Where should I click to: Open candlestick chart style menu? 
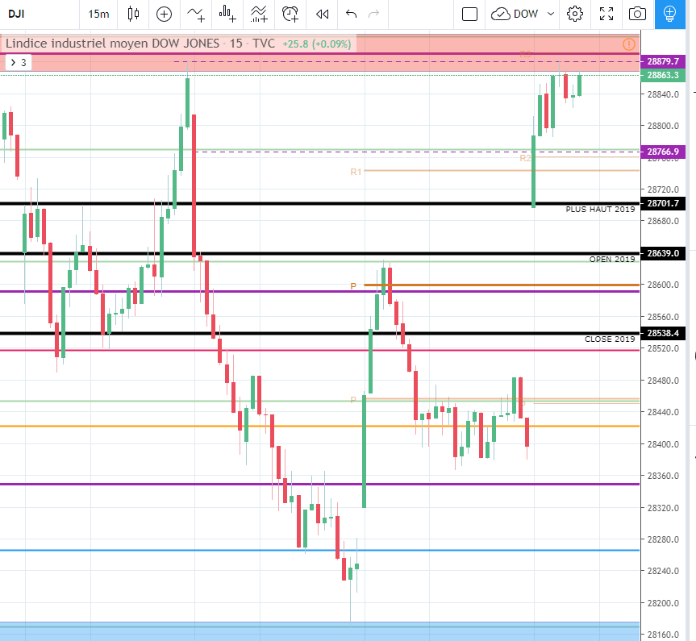click(x=133, y=14)
